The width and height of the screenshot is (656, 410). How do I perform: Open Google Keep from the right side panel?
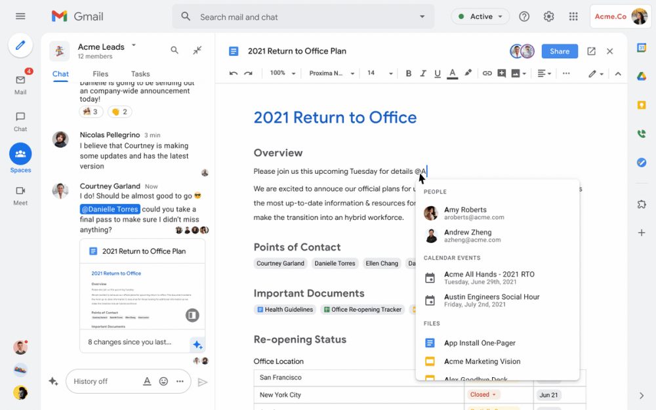(x=642, y=104)
